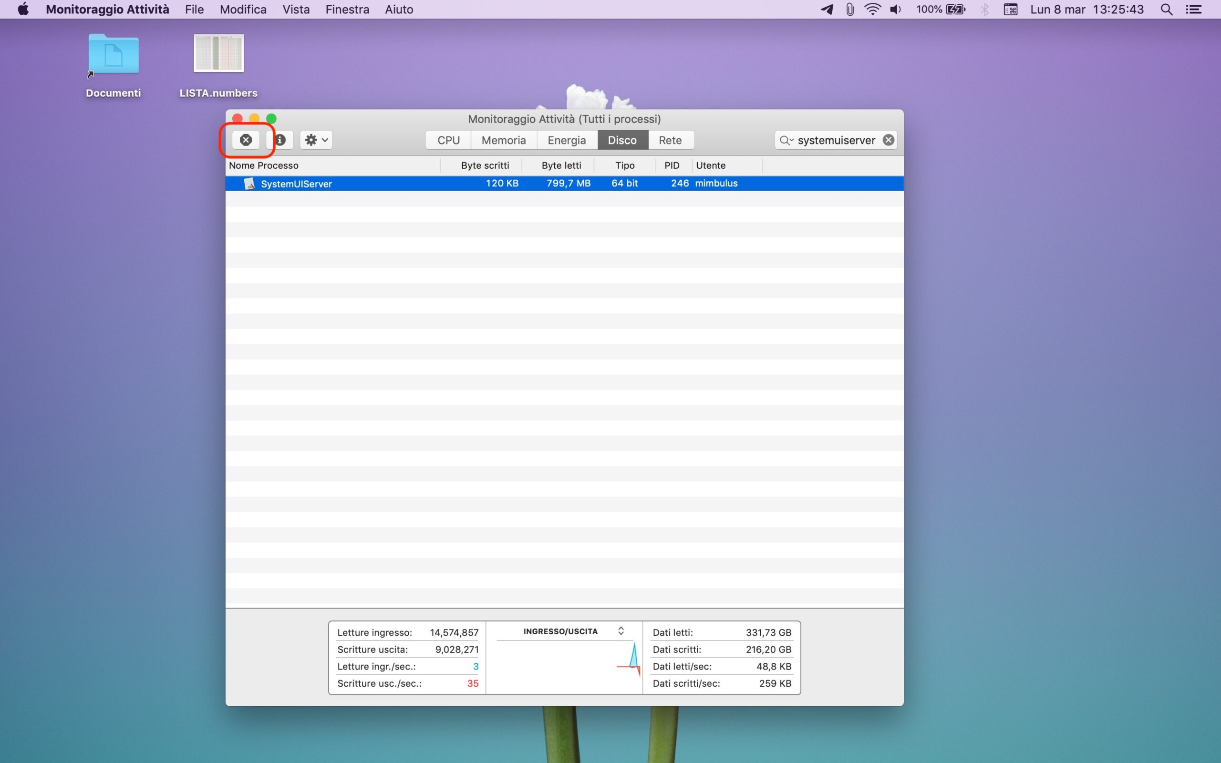
Task: Select the Energia tab
Action: click(x=566, y=140)
